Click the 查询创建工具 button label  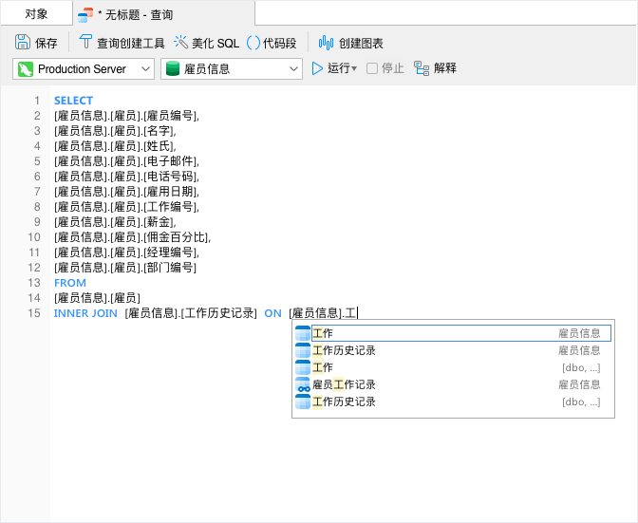[x=131, y=43]
